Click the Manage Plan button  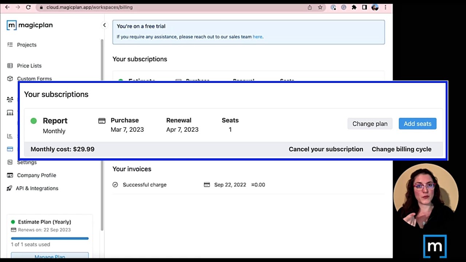pyautogui.click(x=50, y=256)
